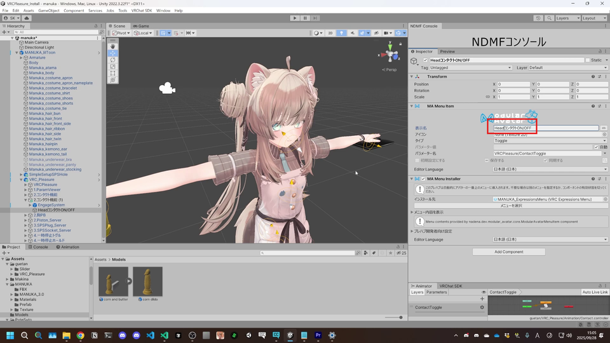Open the Layer dropdown showing Default
The height and width of the screenshot is (343, 610).
(x=564, y=67)
